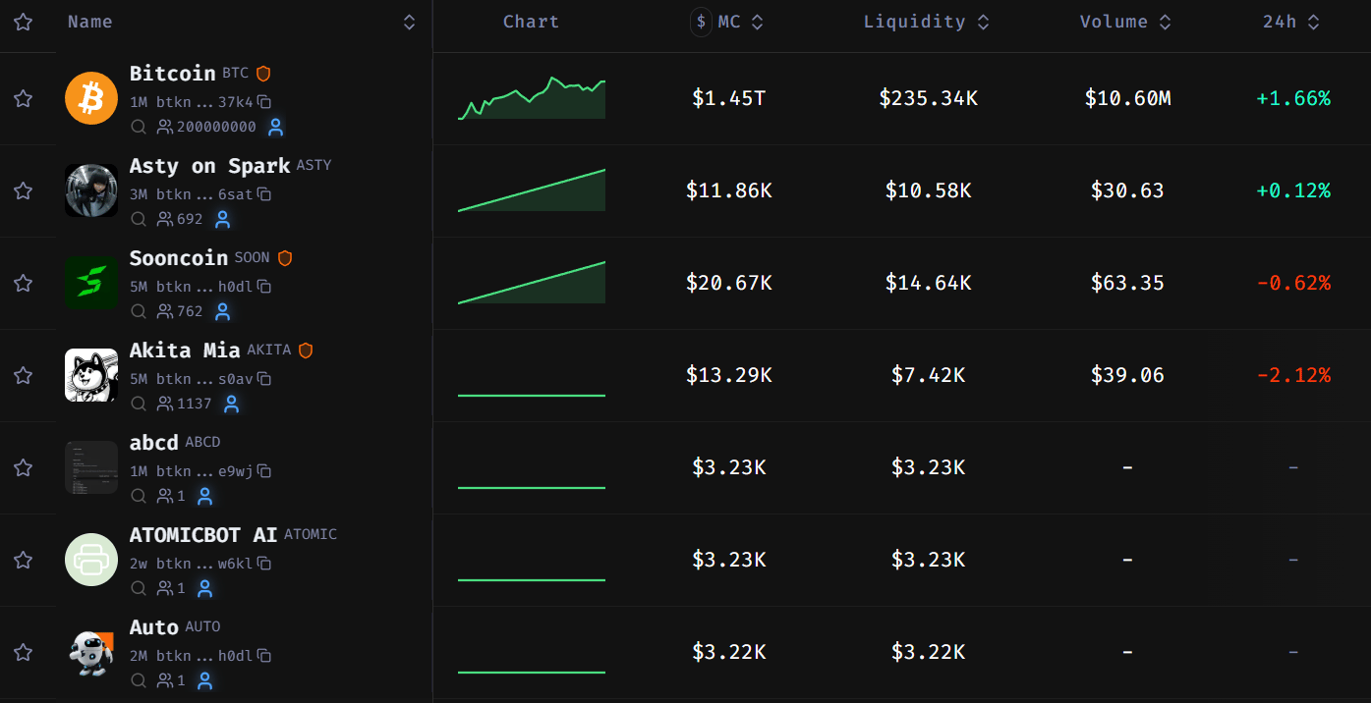The height and width of the screenshot is (703, 1371).
Task: Click the Auto robot token logo
Action: click(91, 652)
